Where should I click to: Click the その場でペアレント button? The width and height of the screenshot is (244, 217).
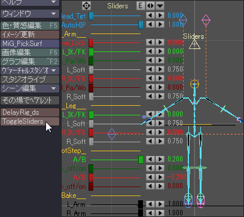click(x=30, y=100)
